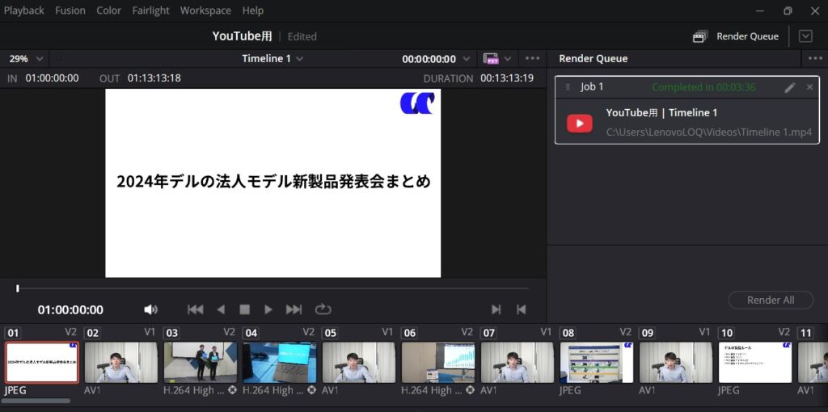The width and height of the screenshot is (828, 412).
Task: Select clip 07 AV1 thumbnail
Action: (517, 363)
